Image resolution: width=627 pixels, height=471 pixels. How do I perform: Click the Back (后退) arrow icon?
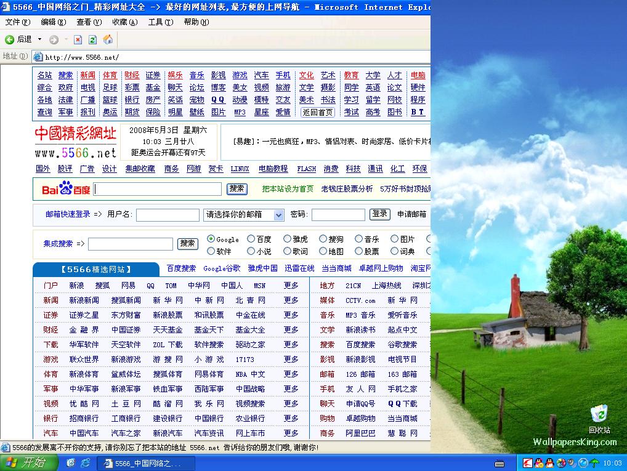pos(10,39)
